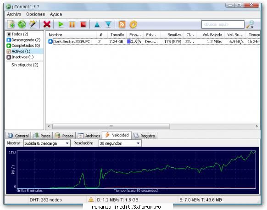Click Add Torrent from URL icon
The width and height of the screenshot is (267, 210).
coord(22,24)
